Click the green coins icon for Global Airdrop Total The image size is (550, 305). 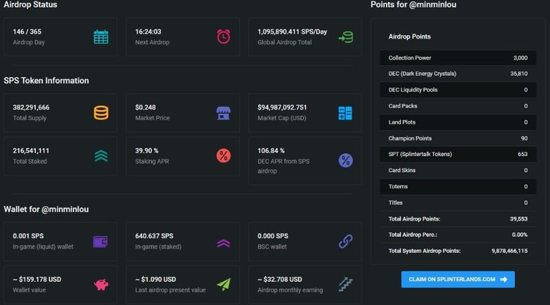coord(346,37)
